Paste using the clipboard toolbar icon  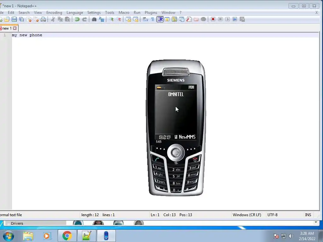68,19
